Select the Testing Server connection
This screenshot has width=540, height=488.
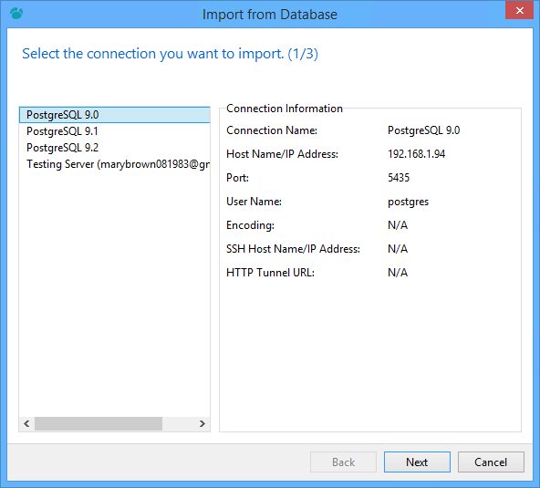point(115,164)
